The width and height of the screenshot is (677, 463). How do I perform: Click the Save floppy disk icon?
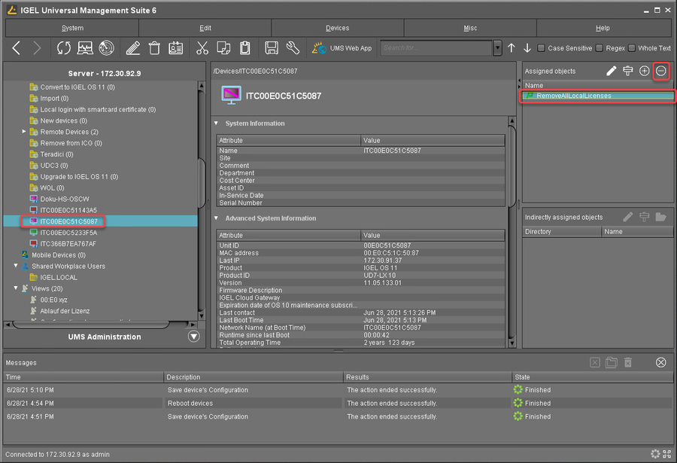pos(272,48)
